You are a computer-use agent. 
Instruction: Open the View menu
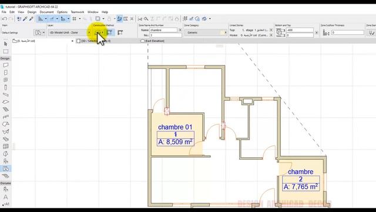tap(21, 12)
